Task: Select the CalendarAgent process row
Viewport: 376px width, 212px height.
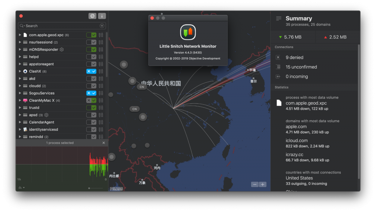Action: click(x=62, y=122)
